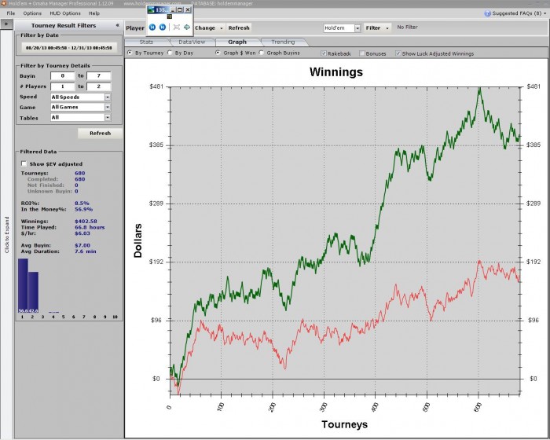Viewport: 550px width, 440px height.
Task: Click the Suggested FAQs help icon
Action: [x=487, y=13]
